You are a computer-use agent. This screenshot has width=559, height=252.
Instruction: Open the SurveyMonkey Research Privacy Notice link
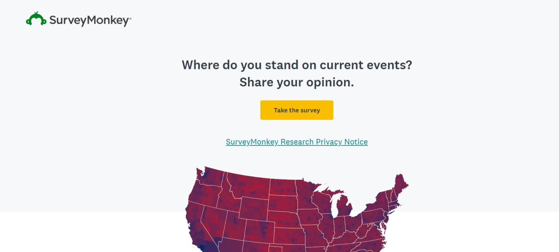tap(297, 142)
